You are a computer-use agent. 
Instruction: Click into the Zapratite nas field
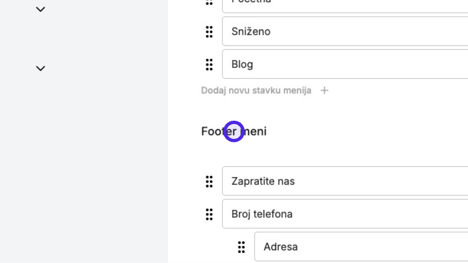tap(345, 181)
